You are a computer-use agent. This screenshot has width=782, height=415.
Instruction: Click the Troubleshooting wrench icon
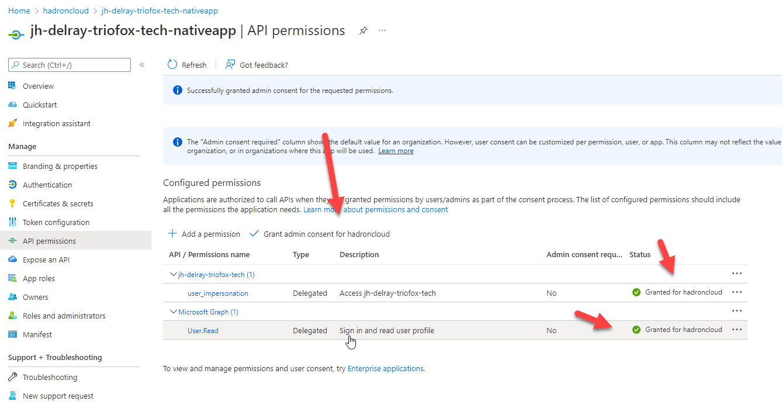[x=12, y=377]
